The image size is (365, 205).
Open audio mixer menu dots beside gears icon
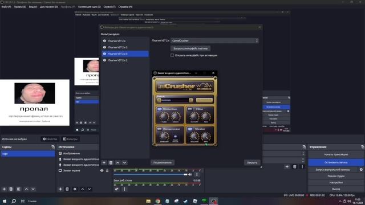tap(124, 189)
